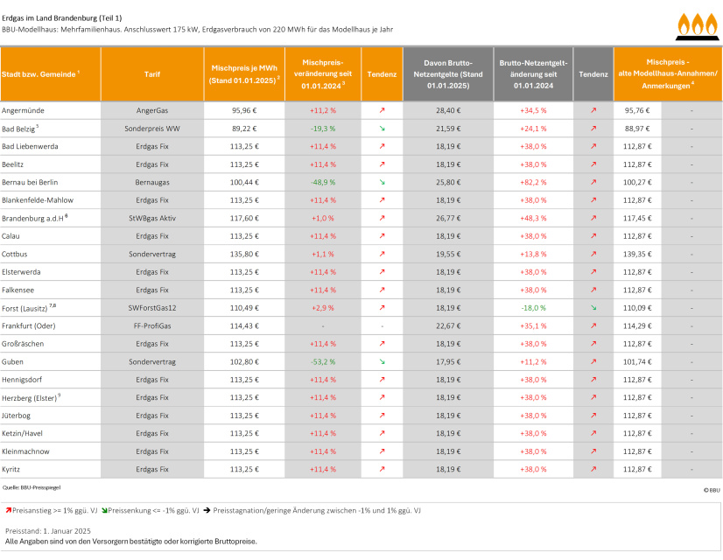Click the green Preissenkung arrow in the legend
The image size is (723, 560).
pos(104,510)
